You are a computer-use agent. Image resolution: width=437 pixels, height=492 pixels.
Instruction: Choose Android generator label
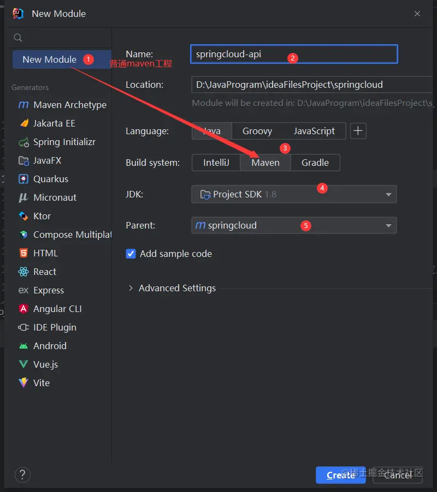click(50, 346)
